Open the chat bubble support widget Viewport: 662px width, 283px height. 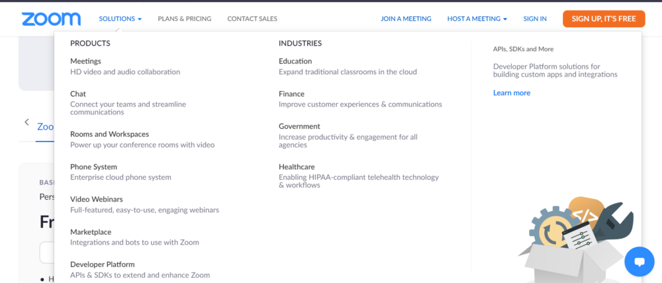pyautogui.click(x=639, y=261)
